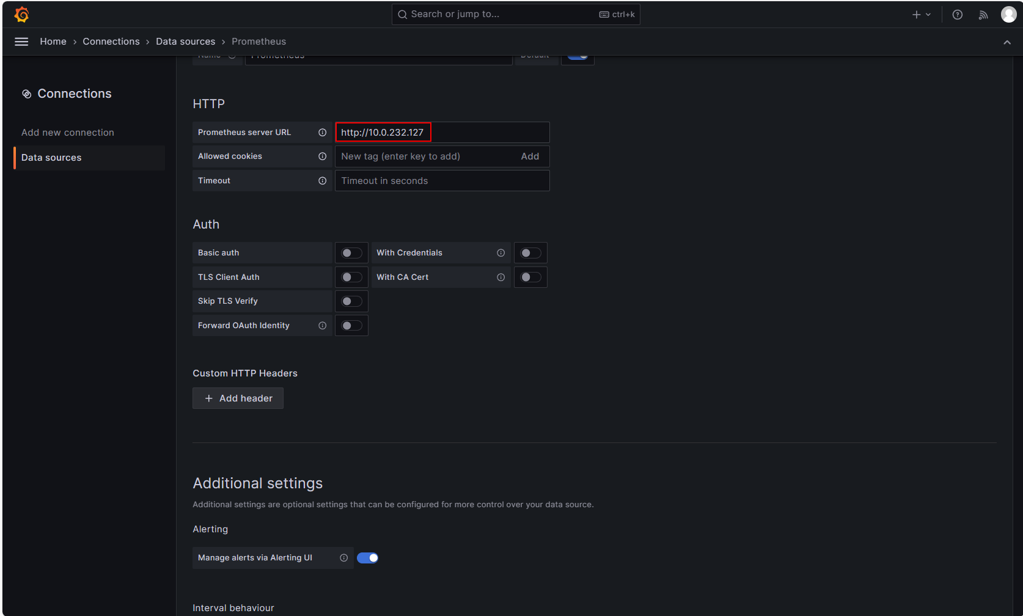The height and width of the screenshot is (616, 1023).
Task: Click info icon for Forward OAuth Identity
Action: (x=322, y=326)
